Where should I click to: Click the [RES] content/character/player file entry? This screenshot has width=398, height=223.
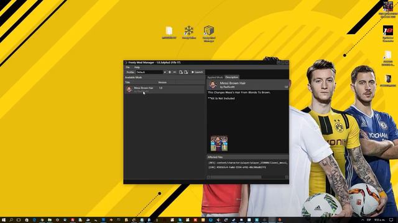coord(248,163)
